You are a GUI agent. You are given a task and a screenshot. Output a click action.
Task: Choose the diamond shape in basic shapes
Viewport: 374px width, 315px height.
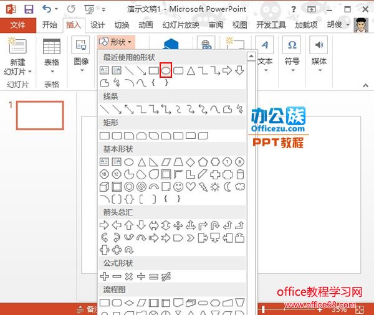tap(190, 162)
